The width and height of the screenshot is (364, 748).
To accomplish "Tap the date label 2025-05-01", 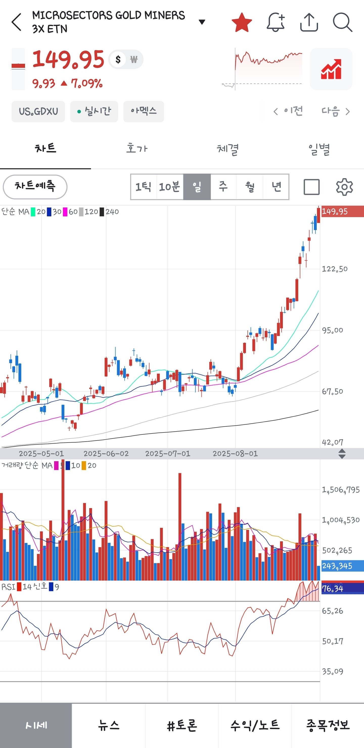I will click(41, 453).
